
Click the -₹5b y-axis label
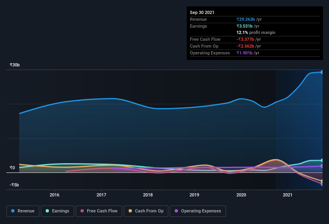(x=14, y=185)
